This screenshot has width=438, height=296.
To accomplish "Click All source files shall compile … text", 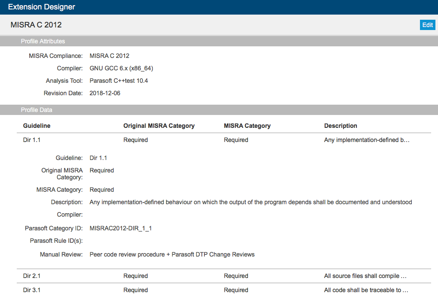I will pyautogui.click(x=365, y=276).
